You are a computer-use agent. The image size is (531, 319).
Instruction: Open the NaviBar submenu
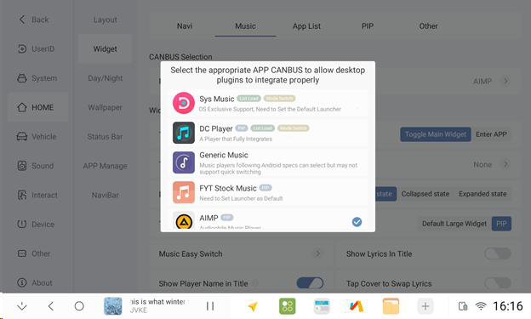pos(105,195)
